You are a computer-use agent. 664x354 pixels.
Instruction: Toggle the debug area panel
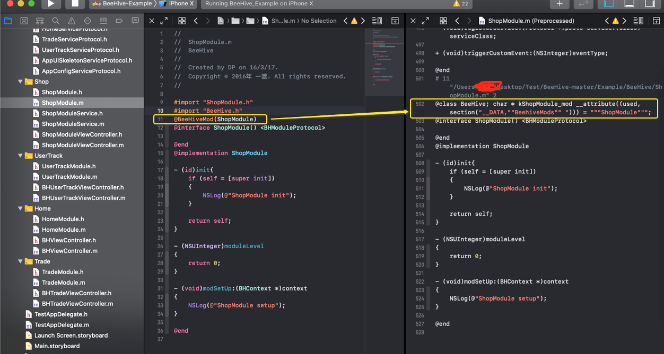(x=629, y=4)
